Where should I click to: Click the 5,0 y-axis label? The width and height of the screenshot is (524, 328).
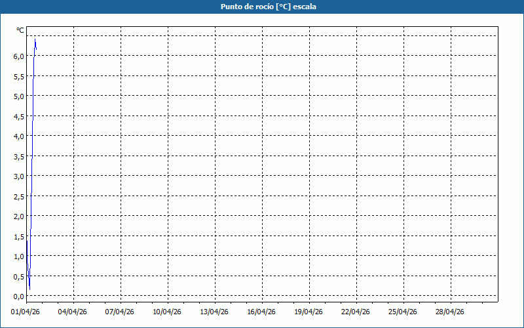coord(19,96)
